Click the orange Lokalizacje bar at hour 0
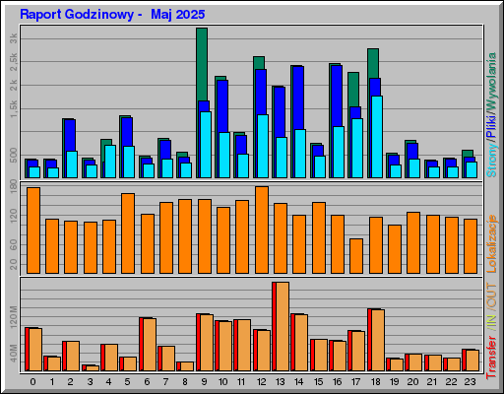 coord(33,230)
